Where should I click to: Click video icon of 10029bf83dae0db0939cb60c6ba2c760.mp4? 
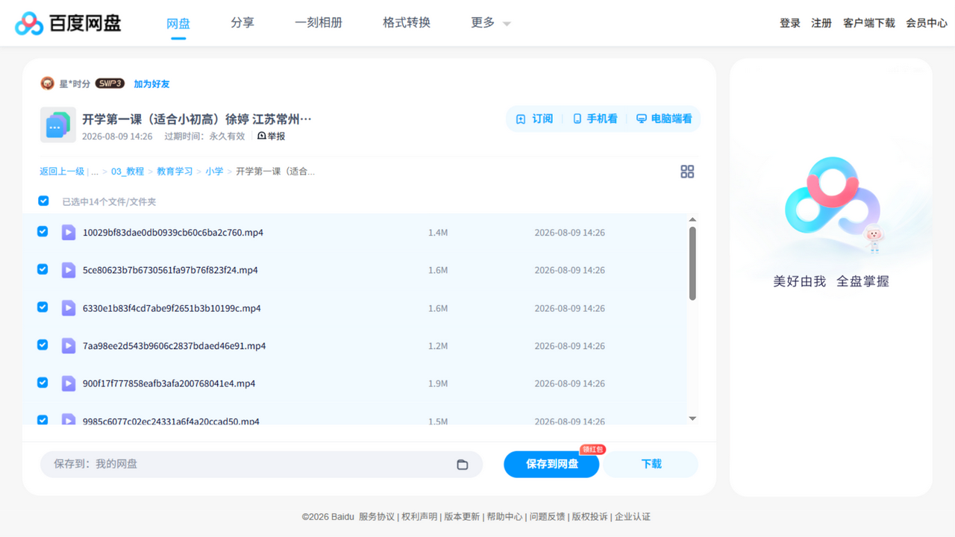tap(69, 233)
